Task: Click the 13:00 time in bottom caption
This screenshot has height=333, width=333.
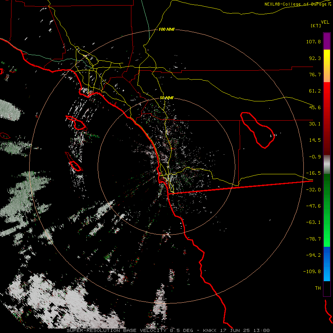Action: (x=262, y=330)
